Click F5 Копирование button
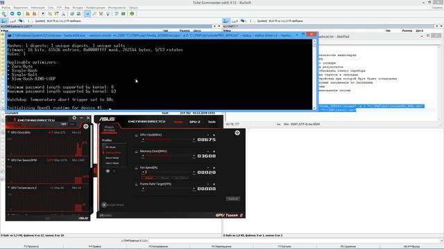Image resolution: width=444 pixels, height=249 pixels. pyautogui.click(x=158, y=246)
